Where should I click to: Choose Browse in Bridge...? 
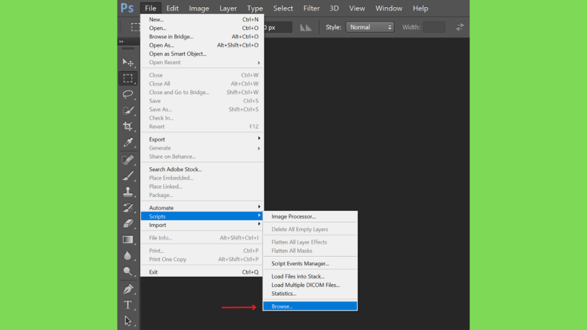(x=202, y=37)
